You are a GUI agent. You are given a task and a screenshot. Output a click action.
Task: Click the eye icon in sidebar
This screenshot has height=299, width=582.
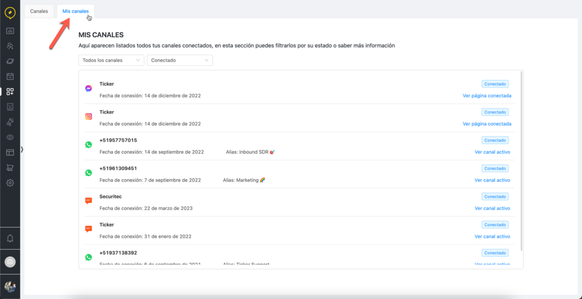10,137
